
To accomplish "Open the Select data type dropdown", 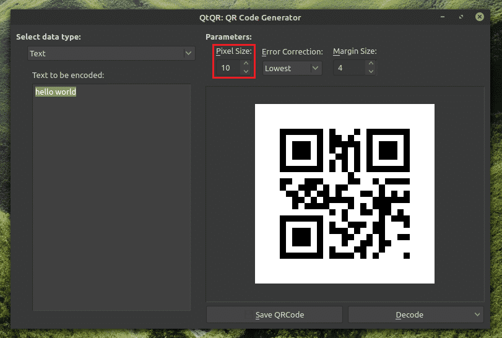I will (111, 54).
